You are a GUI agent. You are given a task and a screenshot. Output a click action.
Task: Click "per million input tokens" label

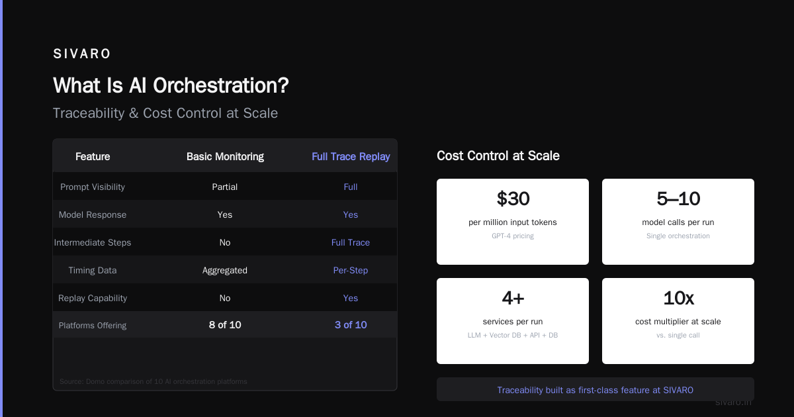[513, 222]
